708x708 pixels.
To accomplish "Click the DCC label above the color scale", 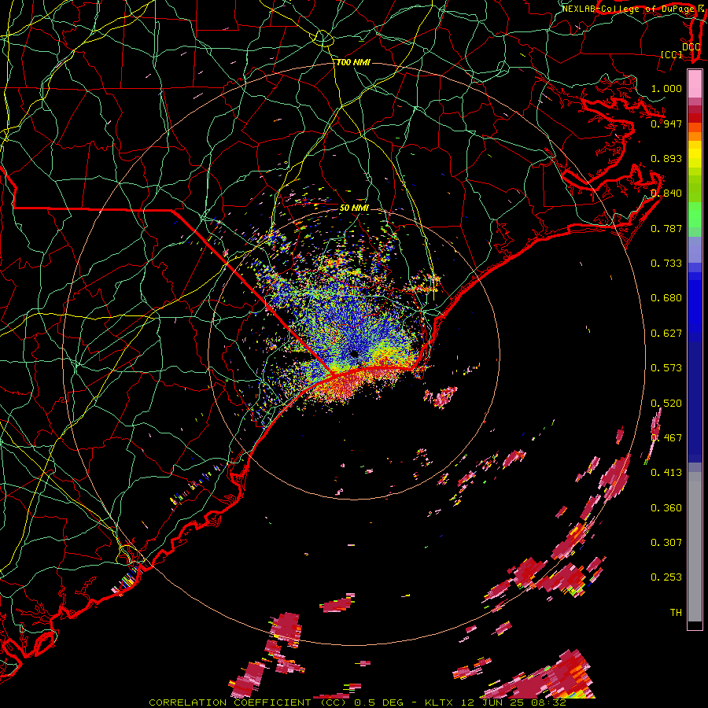I will (x=691, y=46).
